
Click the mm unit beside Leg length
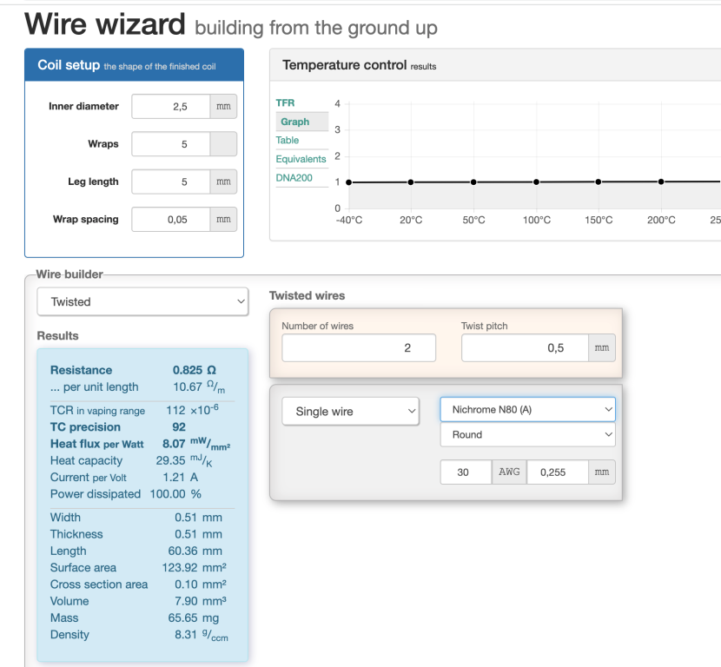coord(223,182)
